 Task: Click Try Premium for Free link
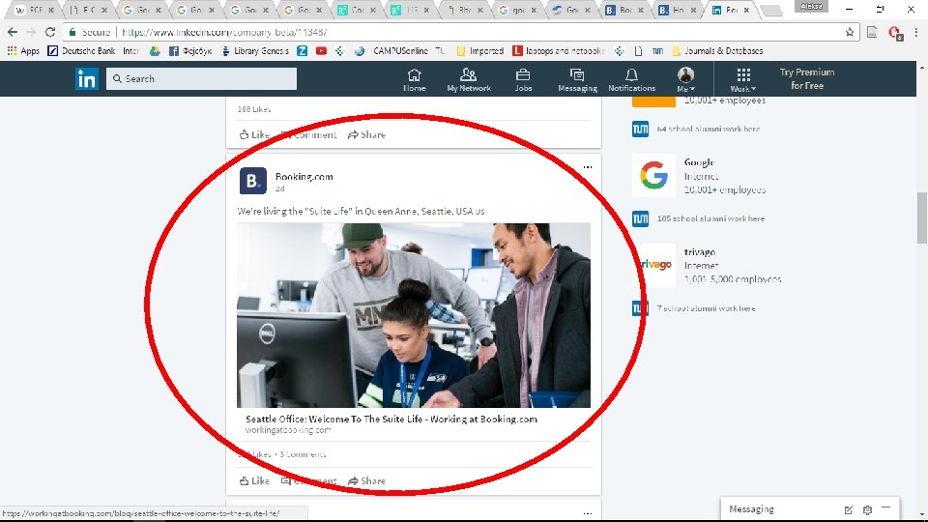click(x=806, y=78)
